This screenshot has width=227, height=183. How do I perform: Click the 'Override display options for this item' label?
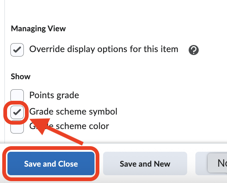103,49
